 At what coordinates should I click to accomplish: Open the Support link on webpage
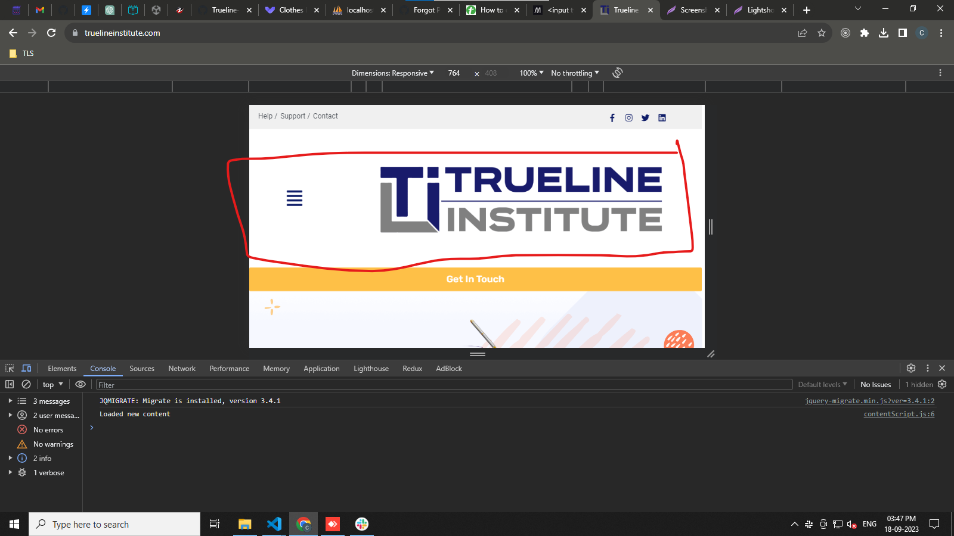pos(293,116)
